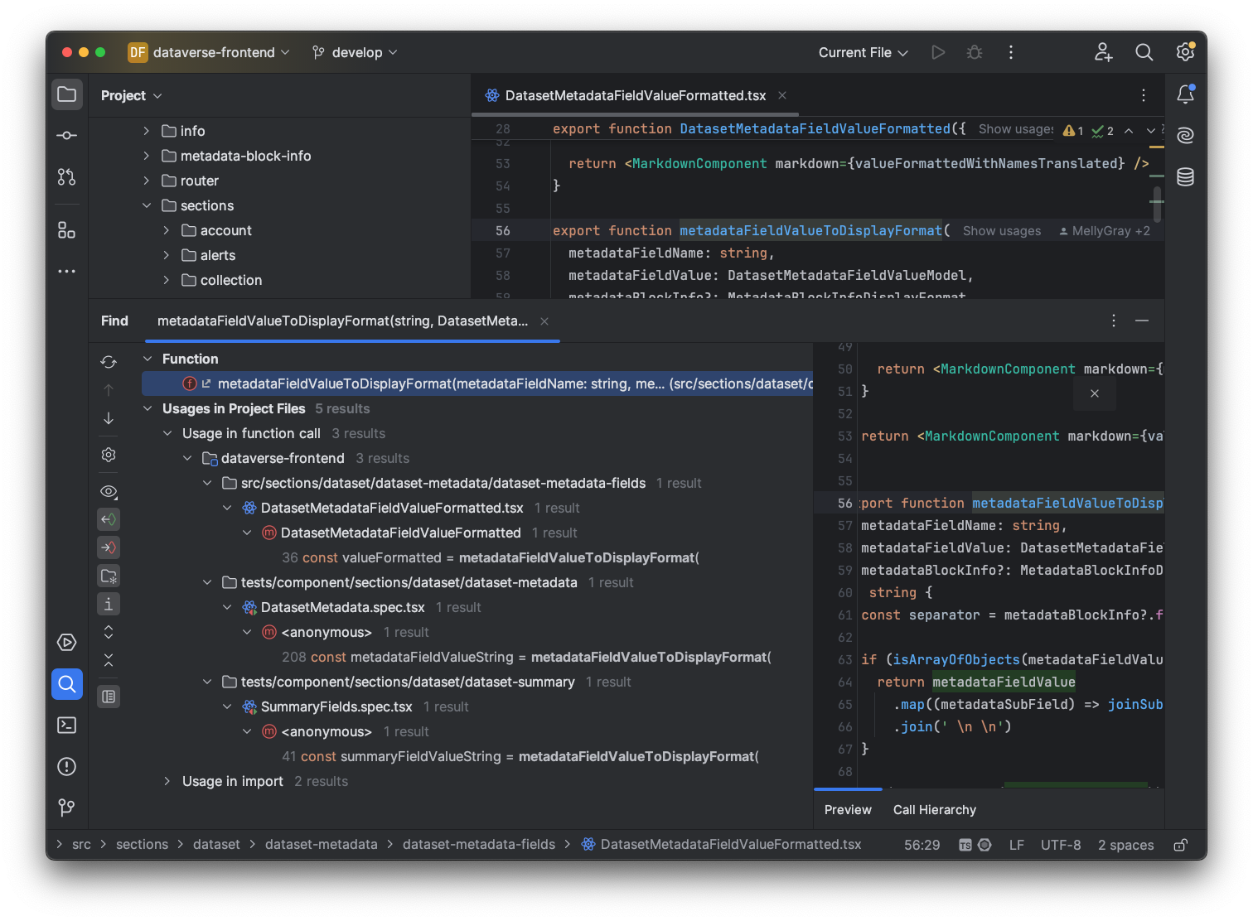Open the Terminal tool window
This screenshot has width=1253, height=921.
click(x=67, y=725)
